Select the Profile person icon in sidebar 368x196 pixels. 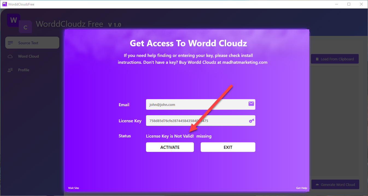10,70
